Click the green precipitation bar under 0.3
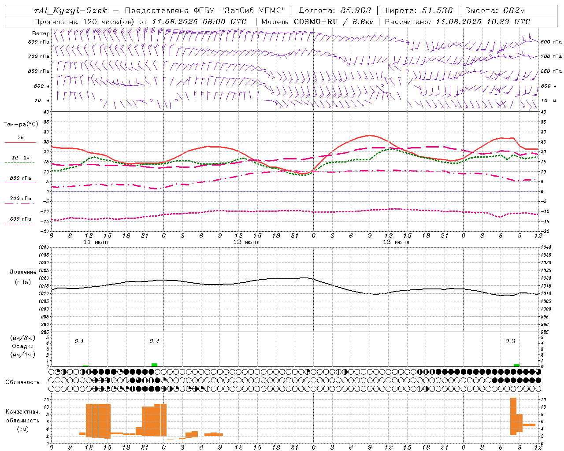This screenshot has height=451, width=564. [516, 365]
